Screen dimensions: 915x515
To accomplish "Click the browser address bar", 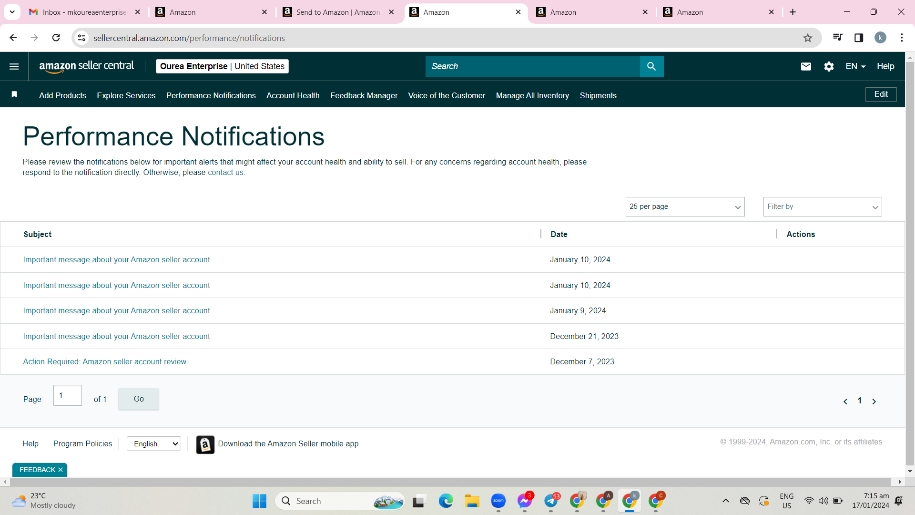I will point(446,38).
